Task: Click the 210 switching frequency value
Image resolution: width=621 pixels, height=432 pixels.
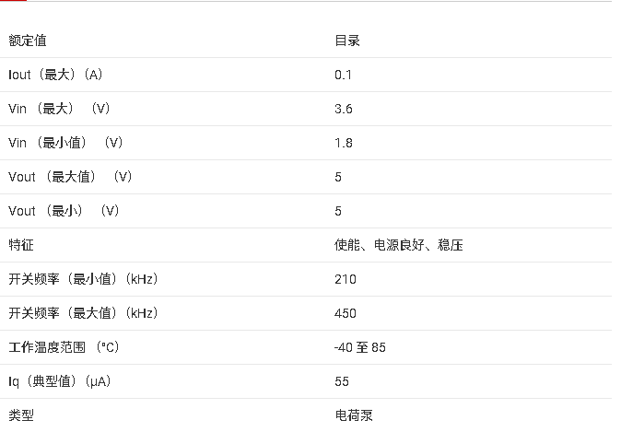Action: [x=345, y=279]
